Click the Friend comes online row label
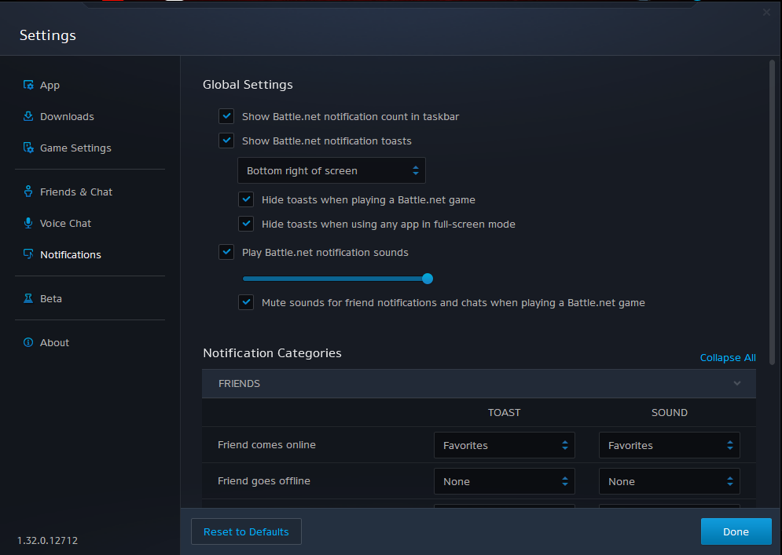 click(266, 445)
